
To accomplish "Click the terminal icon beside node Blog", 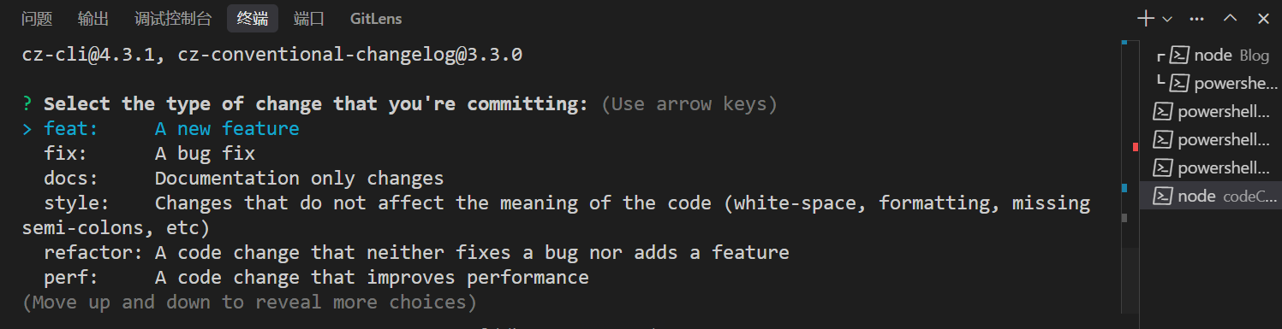I will pos(1179,56).
